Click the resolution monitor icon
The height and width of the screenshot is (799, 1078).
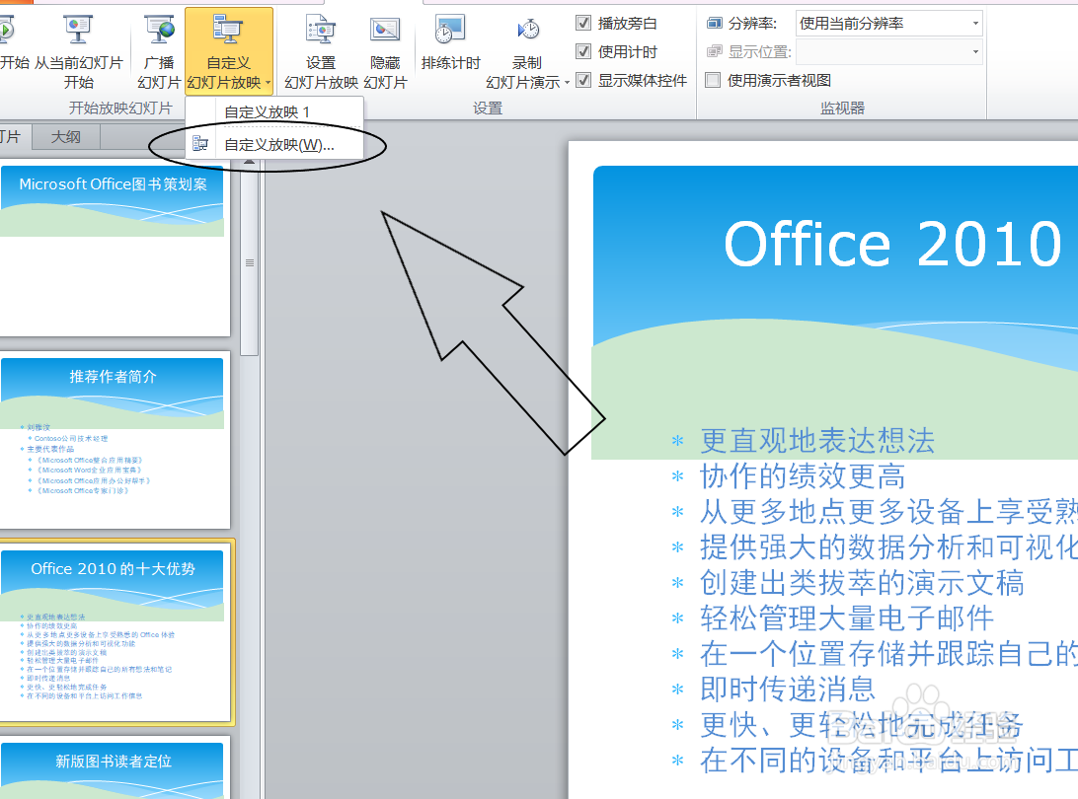click(715, 24)
